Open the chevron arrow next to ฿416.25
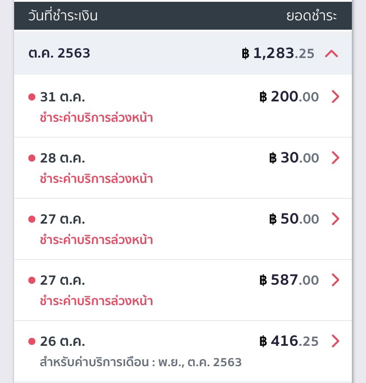This screenshot has width=366, height=383. click(335, 341)
